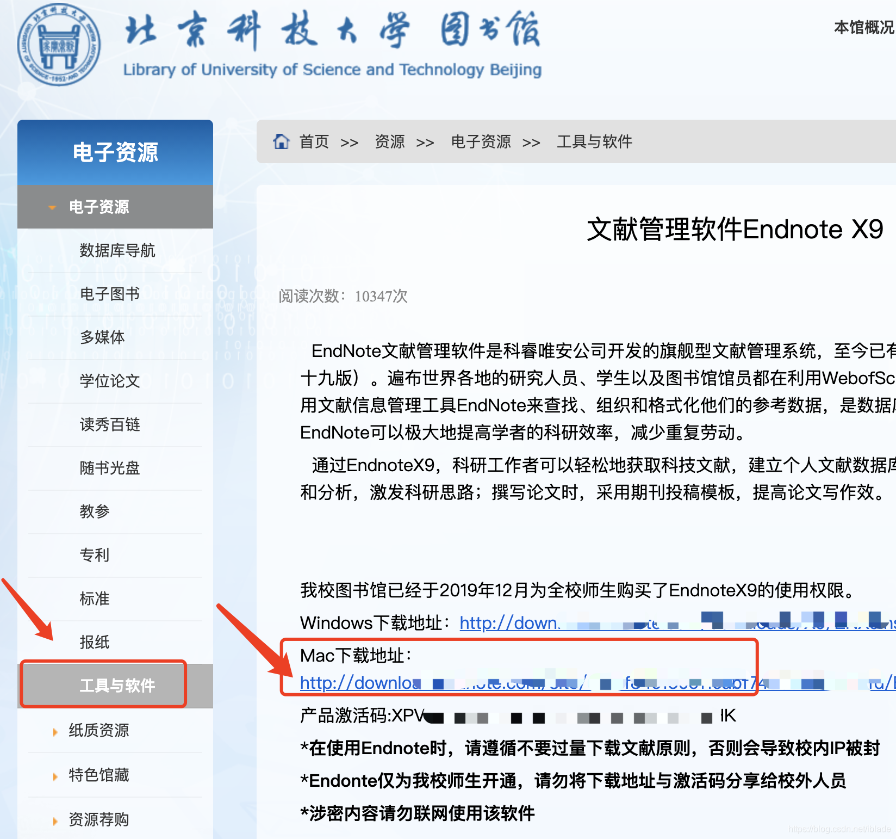
Task: Open 读秀百链 in sidebar
Action: point(110,424)
